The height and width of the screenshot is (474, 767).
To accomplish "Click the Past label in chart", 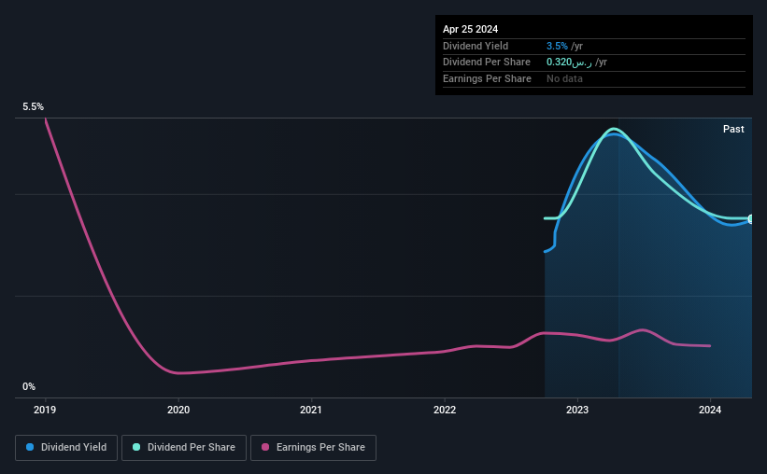I will point(733,129).
